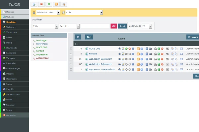This screenshot has height=132, width=199.
Task: Open the Alle category dropdown
Action: pyautogui.click(x=84, y=13)
